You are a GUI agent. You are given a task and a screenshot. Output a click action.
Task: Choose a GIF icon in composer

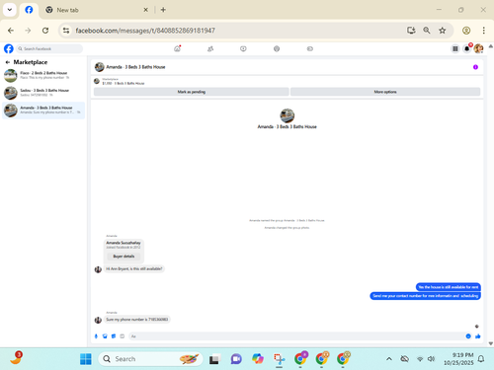tap(123, 336)
